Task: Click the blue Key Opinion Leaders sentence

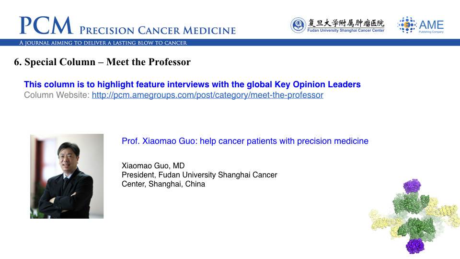Action: click(192, 84)
